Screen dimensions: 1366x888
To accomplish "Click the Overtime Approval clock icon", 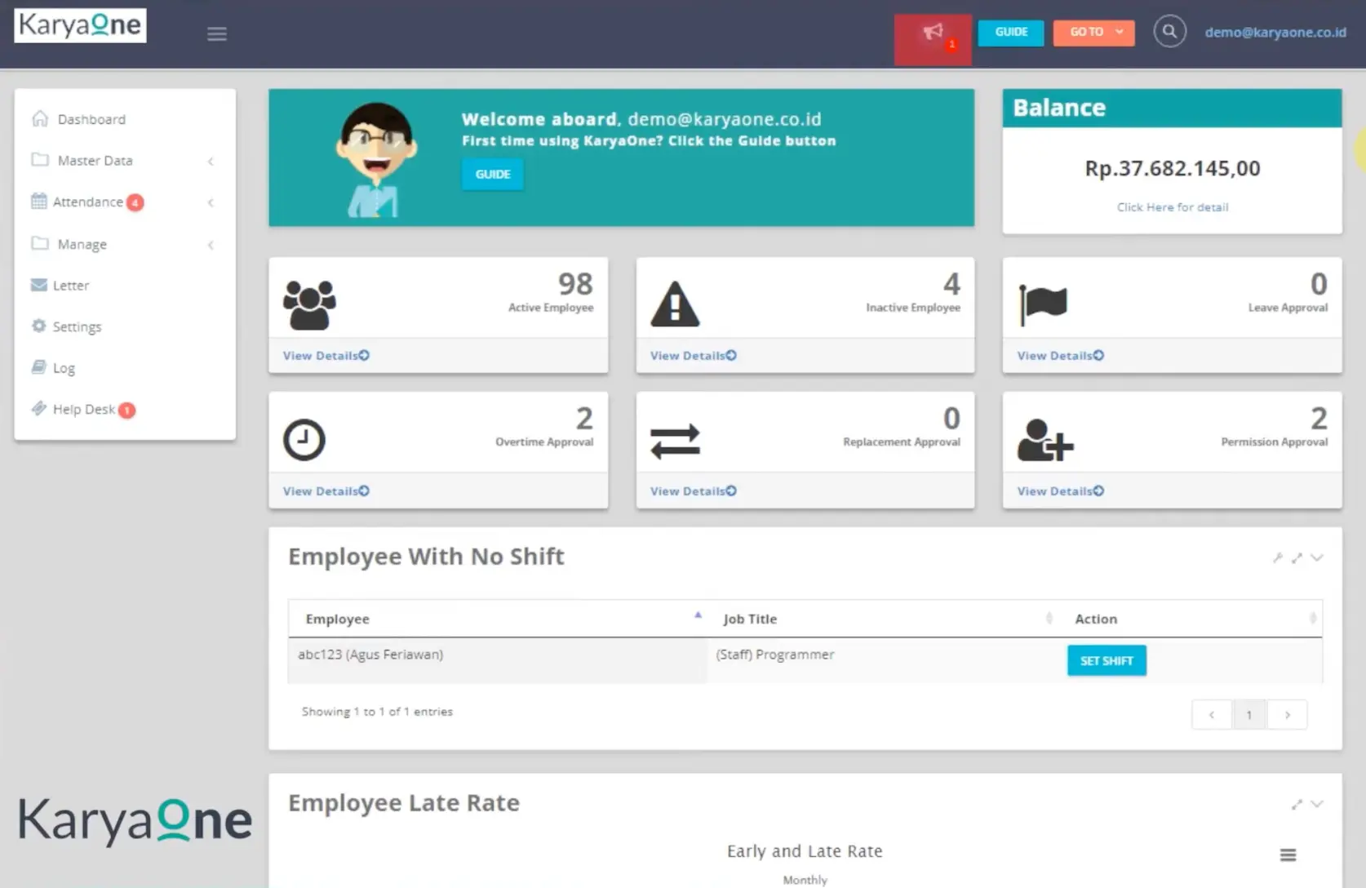I will [304, 438].
